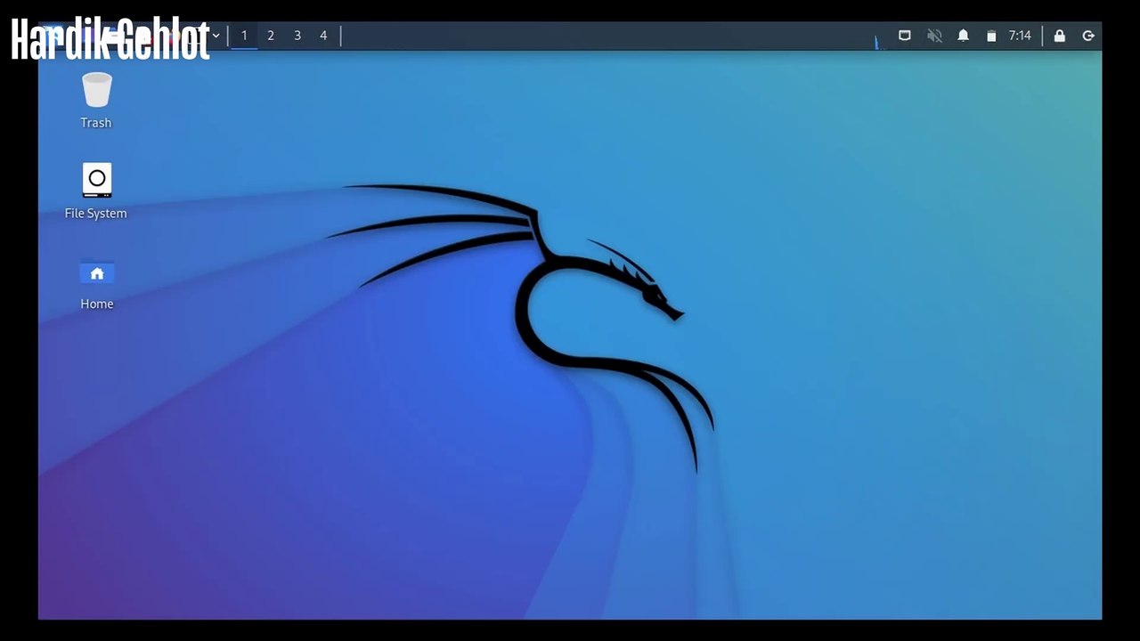Open the battery power manager icon
The width and height of the screenshot is (1140, 641).
click(991, 36)
